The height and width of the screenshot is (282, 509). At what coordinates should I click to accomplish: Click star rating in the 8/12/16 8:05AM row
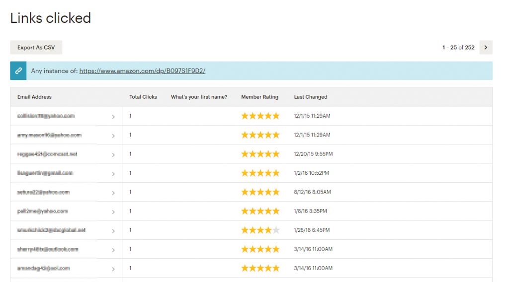point(260,192)
